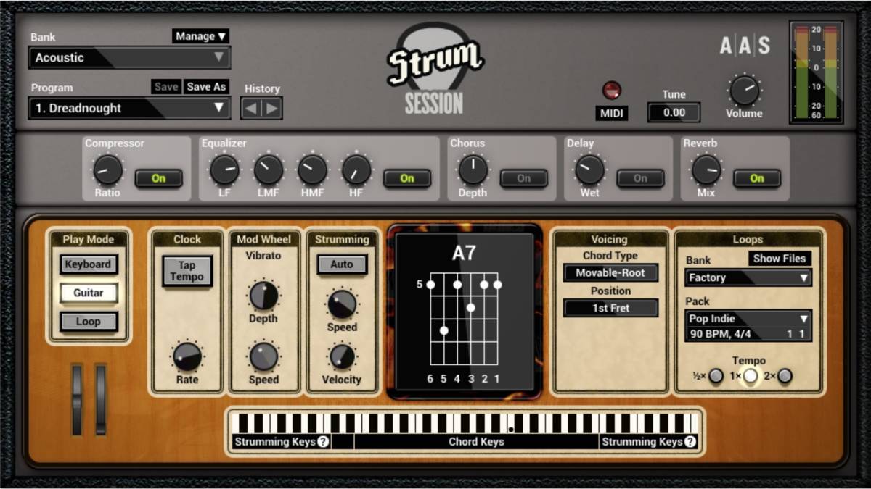
Task: Open the Pop Indie pack dropdown
Action: click(748, 319)
